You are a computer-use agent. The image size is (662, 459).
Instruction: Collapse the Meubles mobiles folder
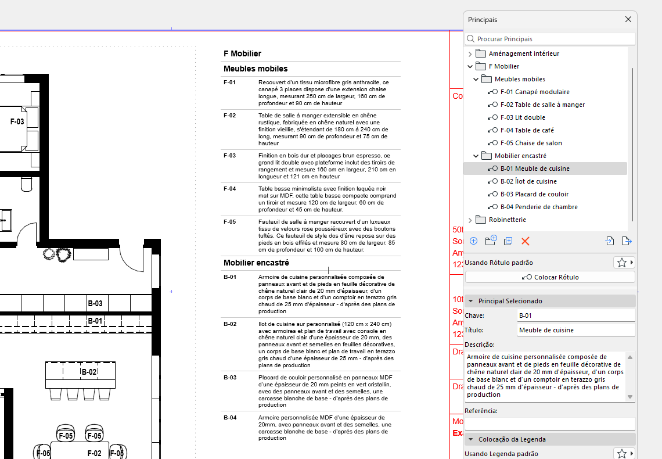point(476,80)
